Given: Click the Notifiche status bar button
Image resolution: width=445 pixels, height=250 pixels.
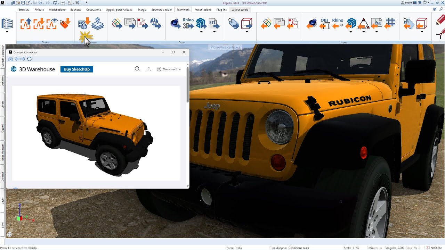Looking at the screenshot, I should tap(434, 248).
